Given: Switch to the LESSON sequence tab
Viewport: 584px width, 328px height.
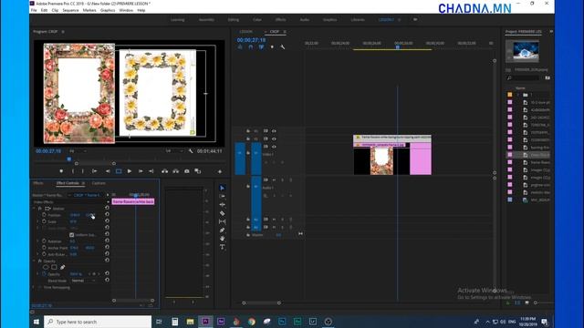Looking at the screenshot, I should click(x=245, y=32).
